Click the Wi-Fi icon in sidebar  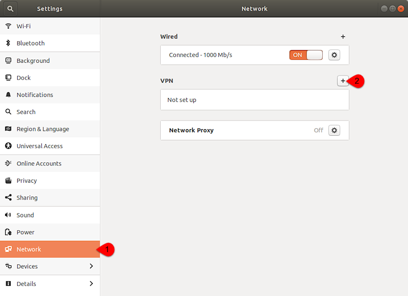(x=8, y=26)
